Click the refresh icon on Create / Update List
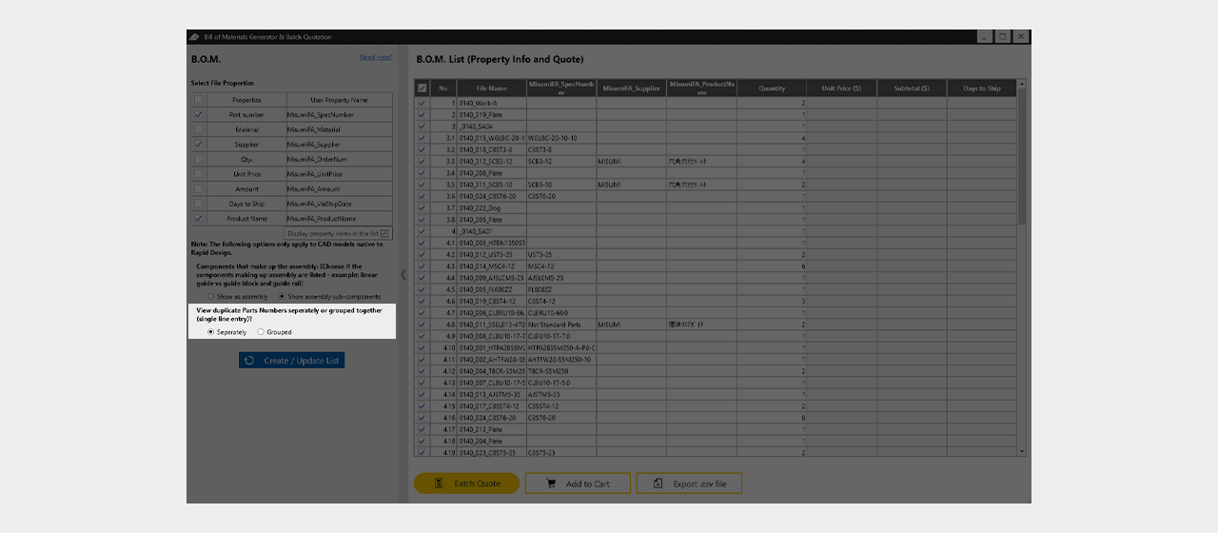 [249, 361]
